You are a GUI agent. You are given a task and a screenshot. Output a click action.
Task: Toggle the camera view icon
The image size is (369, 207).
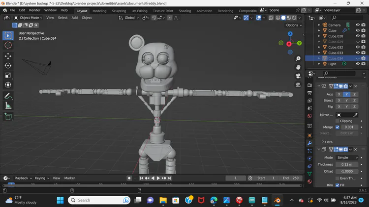tap(298, 76)
